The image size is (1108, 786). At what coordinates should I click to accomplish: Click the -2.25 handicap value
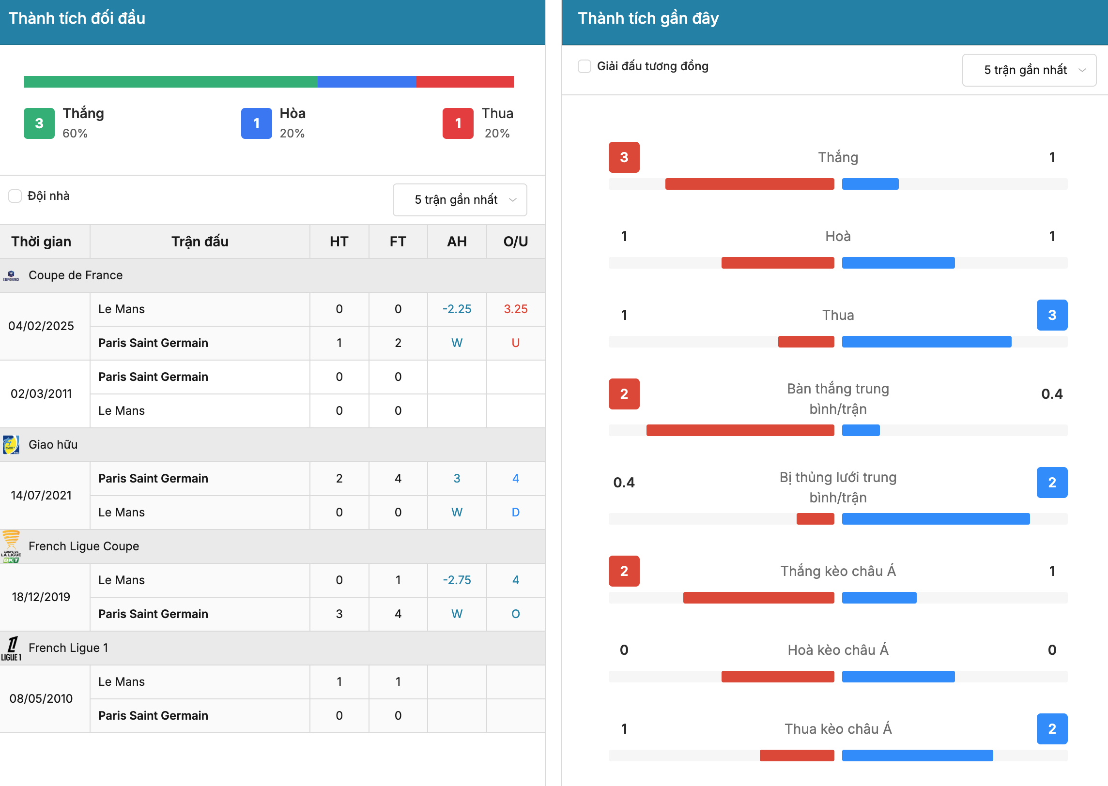pyautogui.click(x=457, y=309)
